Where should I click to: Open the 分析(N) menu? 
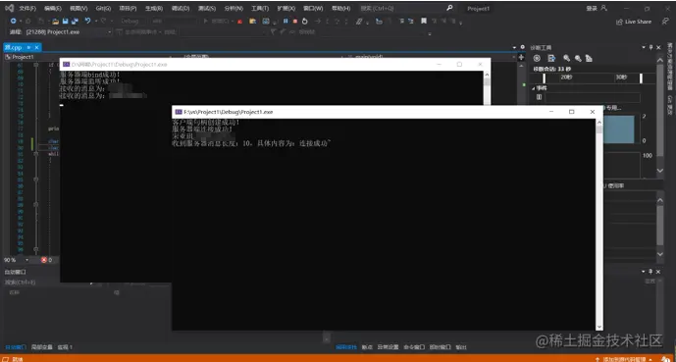pyautogui.click(x=234, y=8)
